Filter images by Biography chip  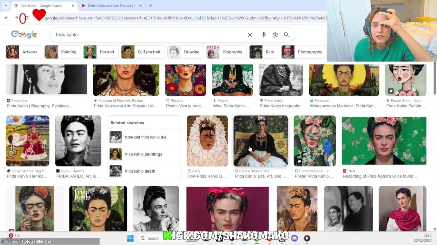227,52
